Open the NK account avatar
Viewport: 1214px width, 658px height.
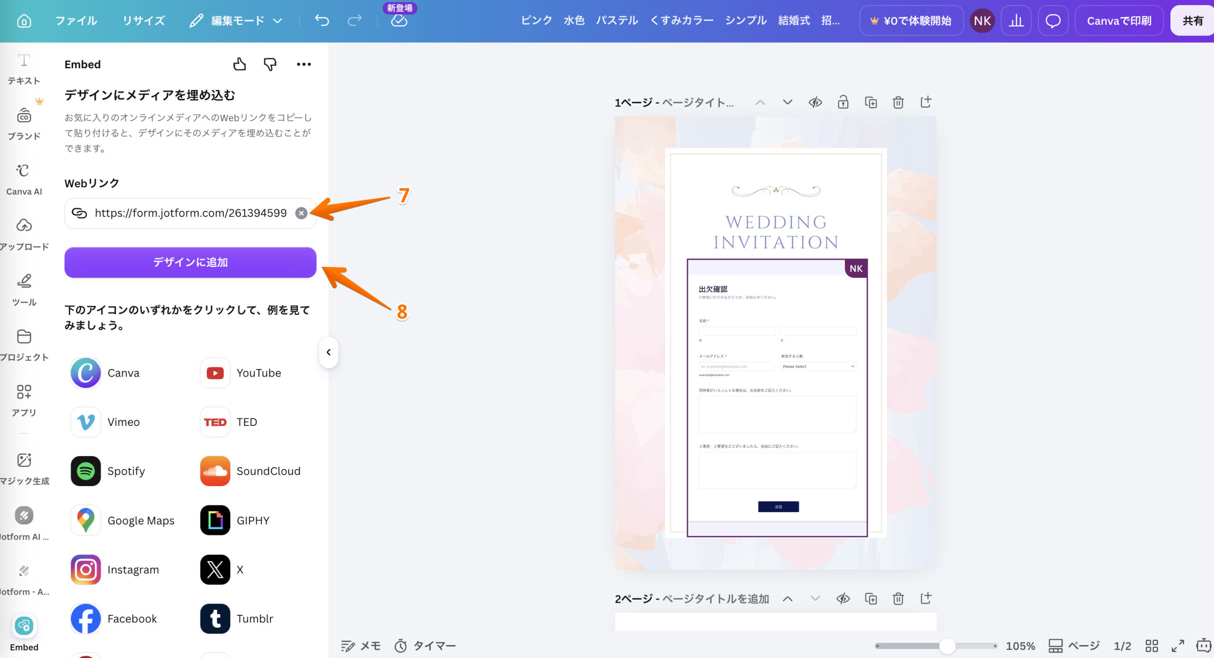(x=982, y=21)
